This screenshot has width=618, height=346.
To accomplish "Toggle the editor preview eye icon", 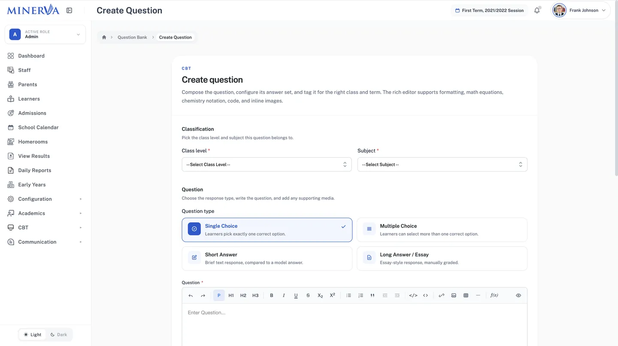I will pos(518,295).
